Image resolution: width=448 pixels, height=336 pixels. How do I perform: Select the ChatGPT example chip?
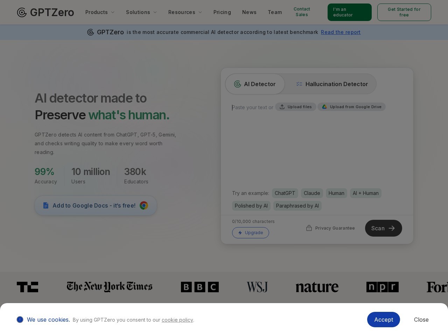click(x=285, y=193)
